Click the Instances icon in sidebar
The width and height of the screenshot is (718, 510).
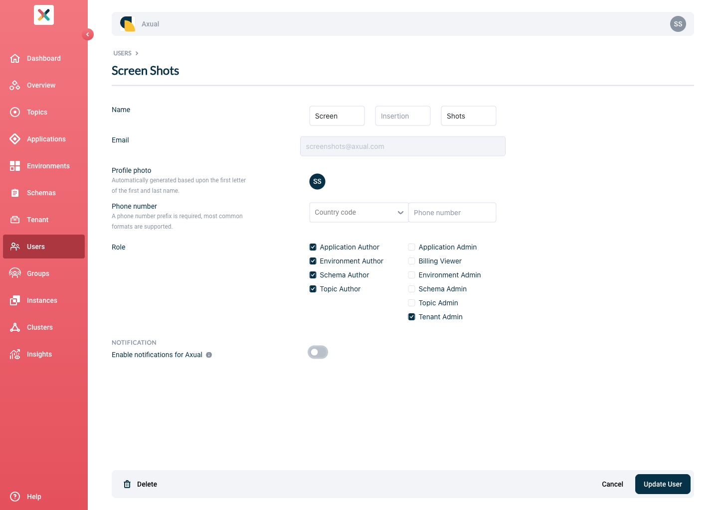[x=15, y=300]
